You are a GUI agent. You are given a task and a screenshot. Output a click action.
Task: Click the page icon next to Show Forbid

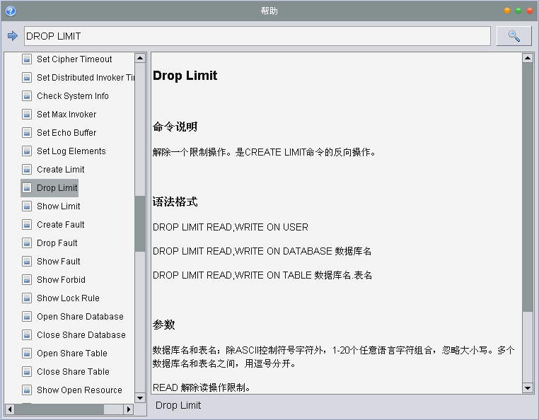pos(27,280)
